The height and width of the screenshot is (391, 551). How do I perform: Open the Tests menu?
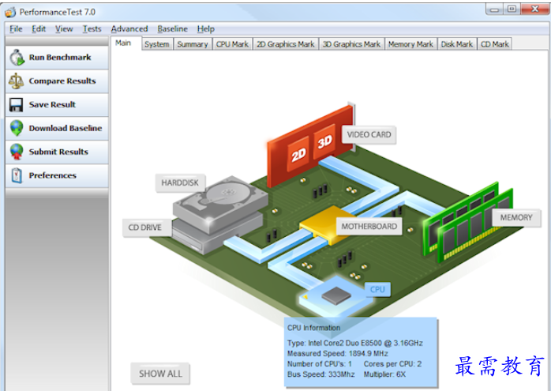tap(92, 29)
